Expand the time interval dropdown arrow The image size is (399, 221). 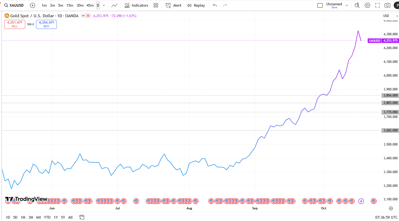click(104, 5)
